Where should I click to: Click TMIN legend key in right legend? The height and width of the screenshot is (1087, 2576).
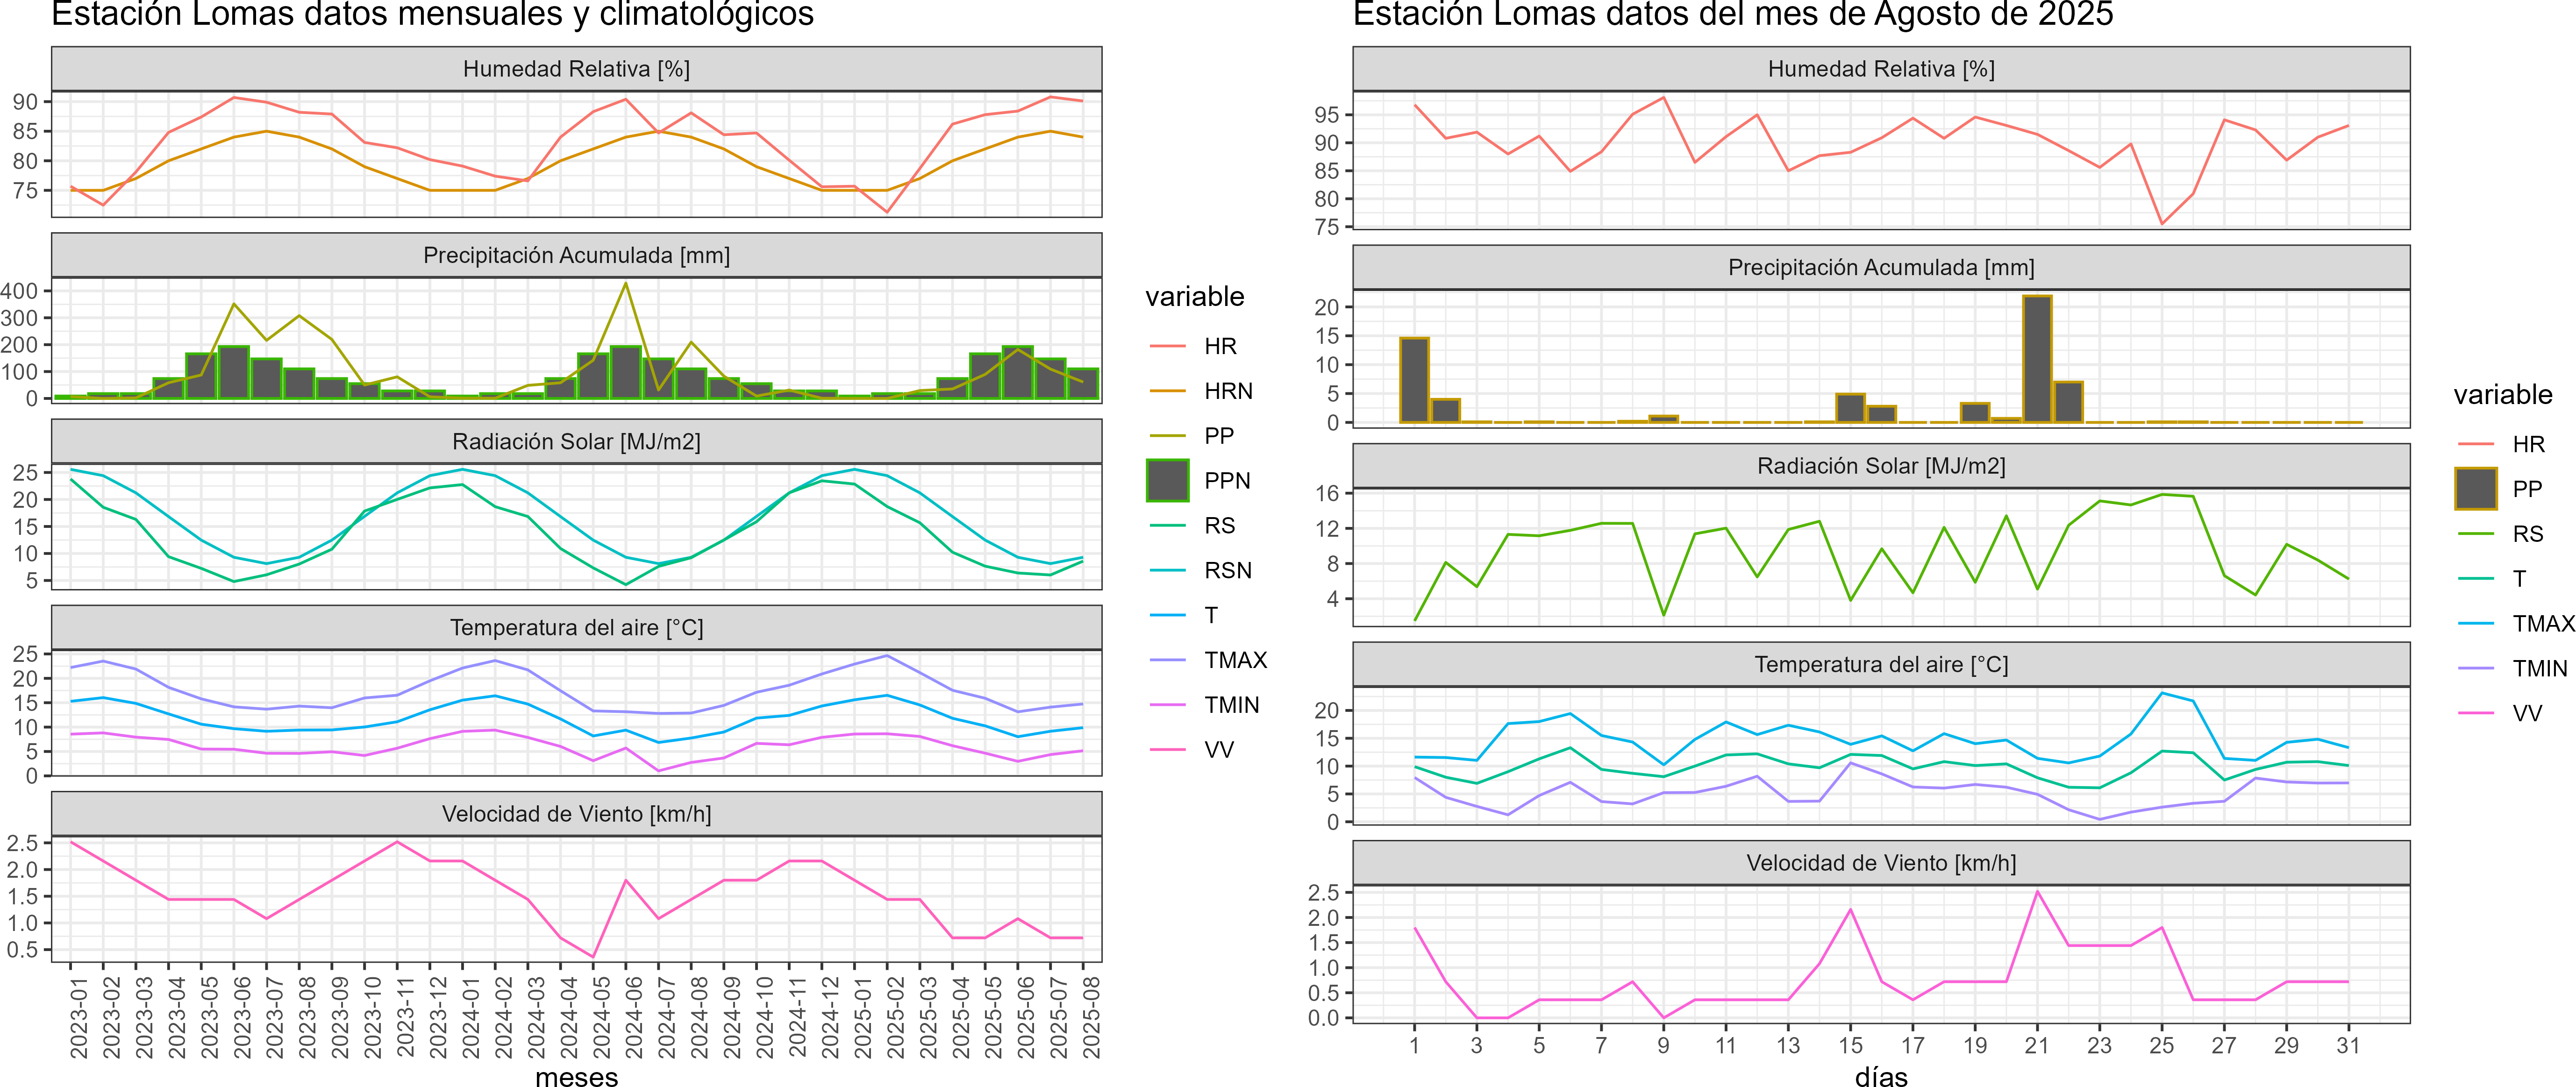click(2475, 668)
